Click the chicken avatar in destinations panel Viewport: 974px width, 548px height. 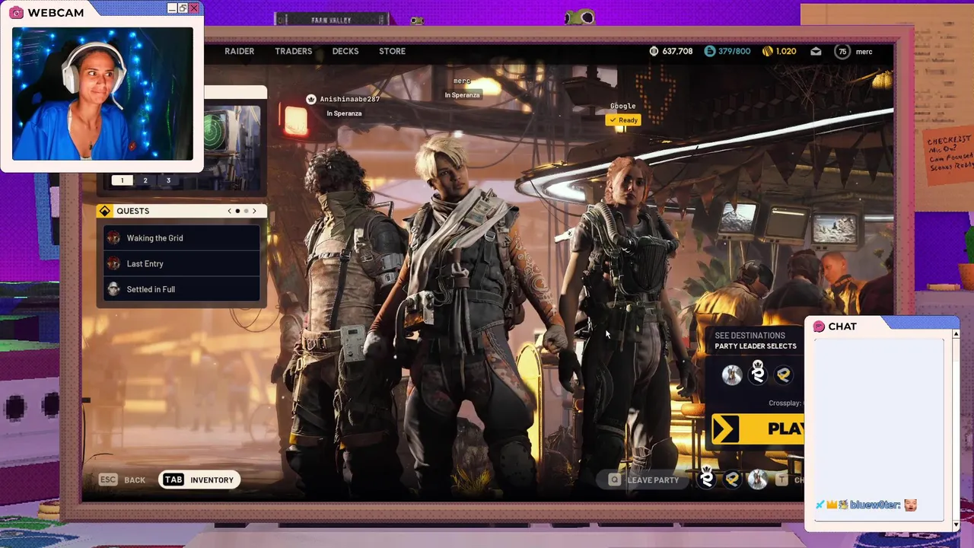(x=732, y=374)
